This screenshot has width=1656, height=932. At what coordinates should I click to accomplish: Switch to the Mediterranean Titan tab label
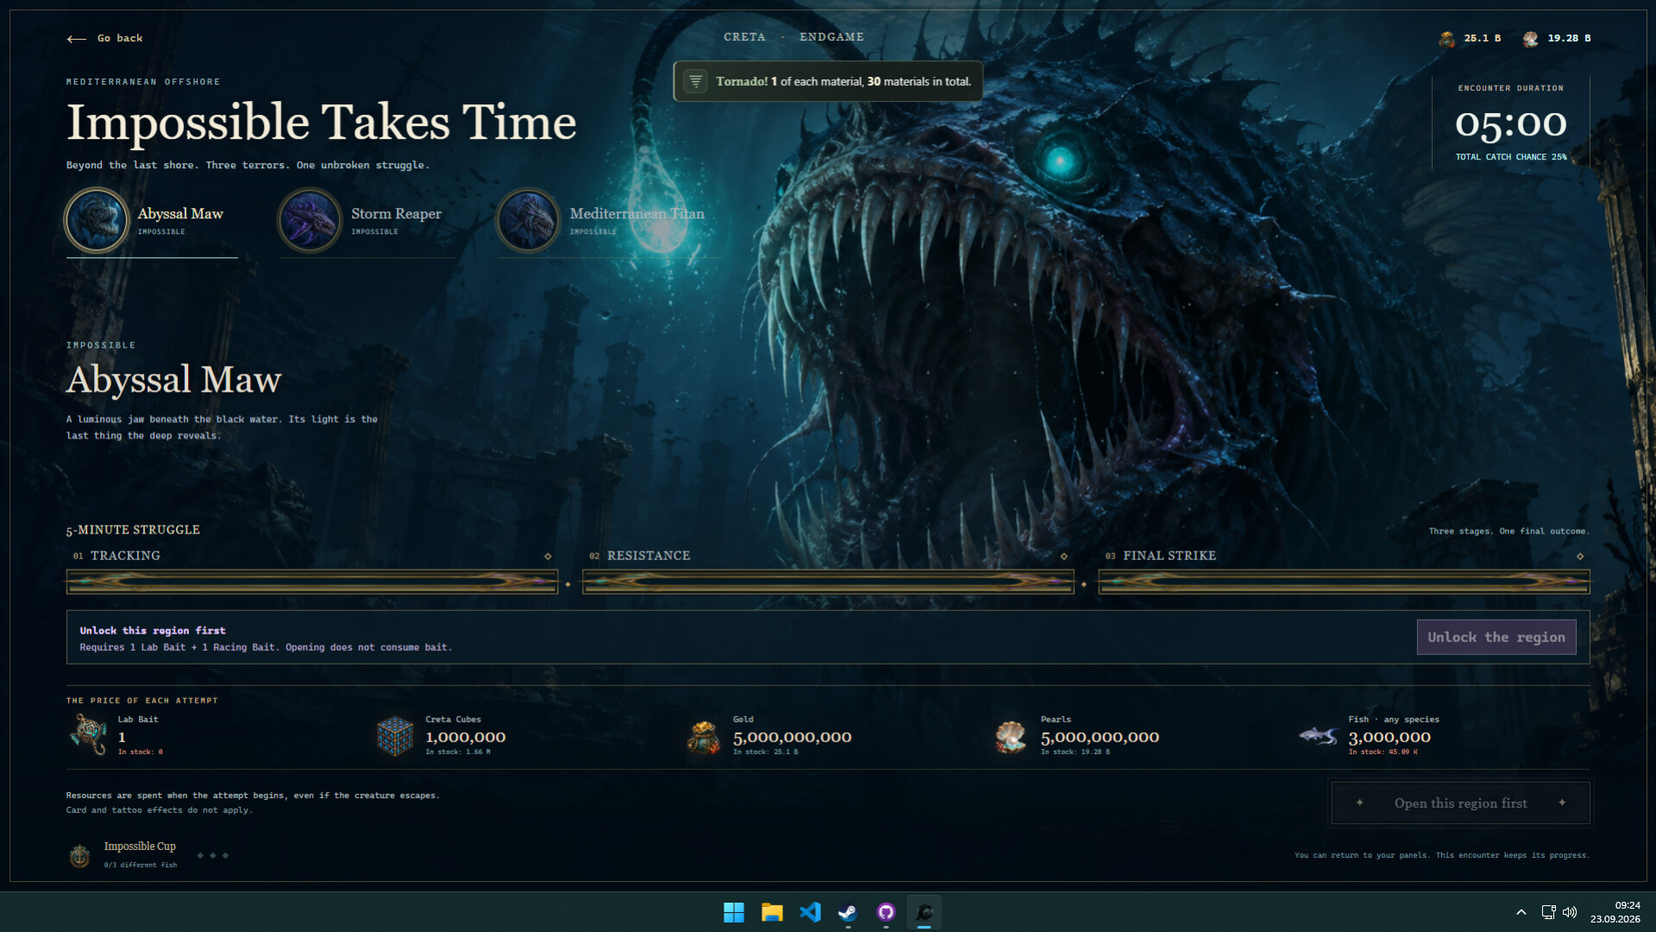pyautogui.click(x=637, y=214)
